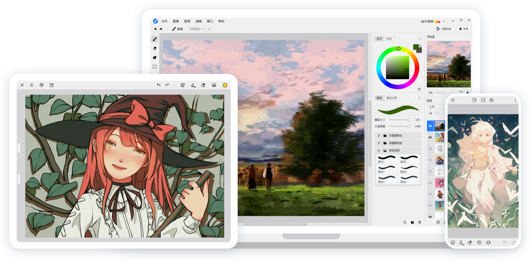Hide the bottom white layer via its eye icon
The width and height of the screenshot is (532, 261).
(x=430, y=217)
